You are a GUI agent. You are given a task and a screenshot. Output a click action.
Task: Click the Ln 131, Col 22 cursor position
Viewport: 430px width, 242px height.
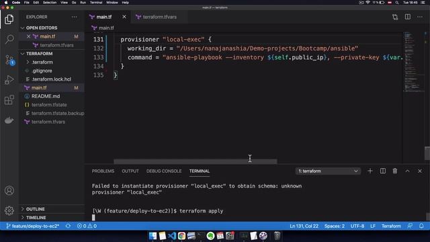coord(304,226)
